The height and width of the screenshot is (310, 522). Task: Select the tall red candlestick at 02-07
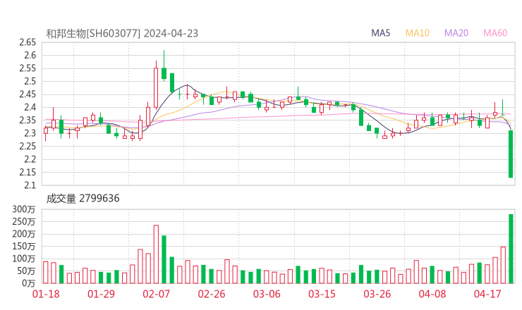(156, 87)
